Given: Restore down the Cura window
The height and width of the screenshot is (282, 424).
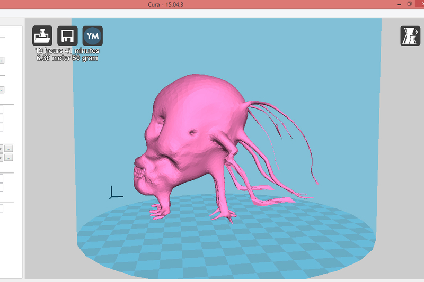Looking at the screenshot, I should click(x=409, y=4).
